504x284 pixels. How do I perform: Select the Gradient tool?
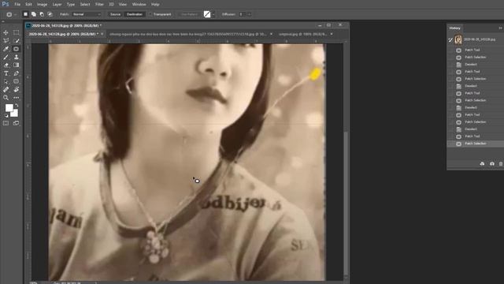click(16, 65)
